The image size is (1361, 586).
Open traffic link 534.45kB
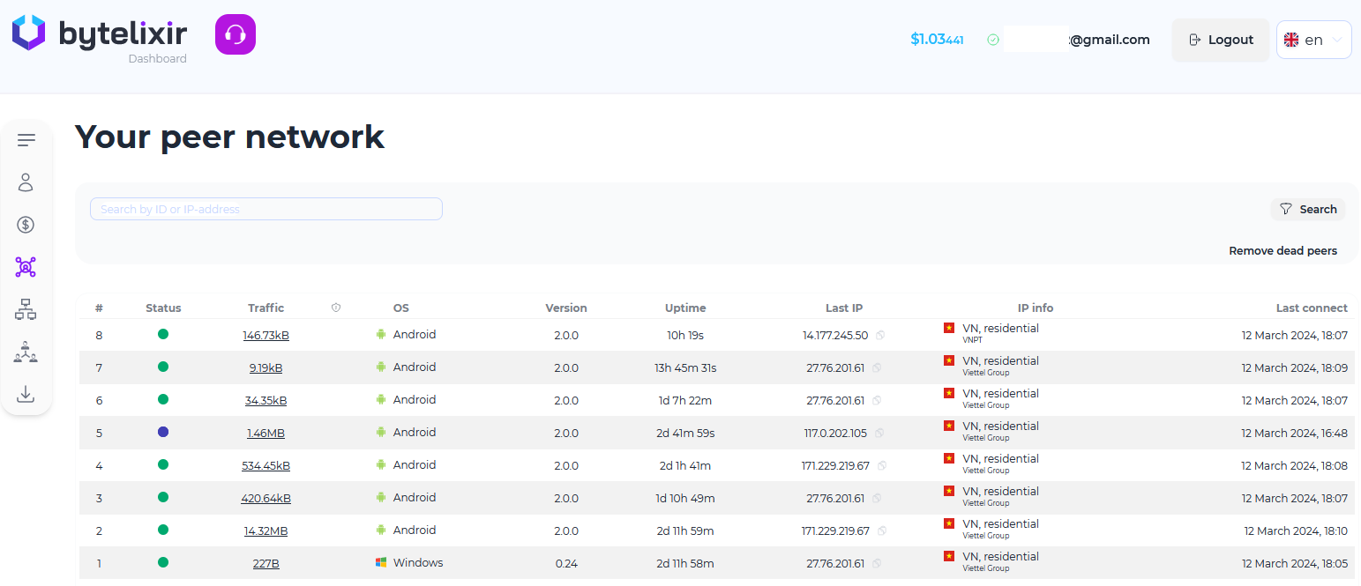[266, 466]
